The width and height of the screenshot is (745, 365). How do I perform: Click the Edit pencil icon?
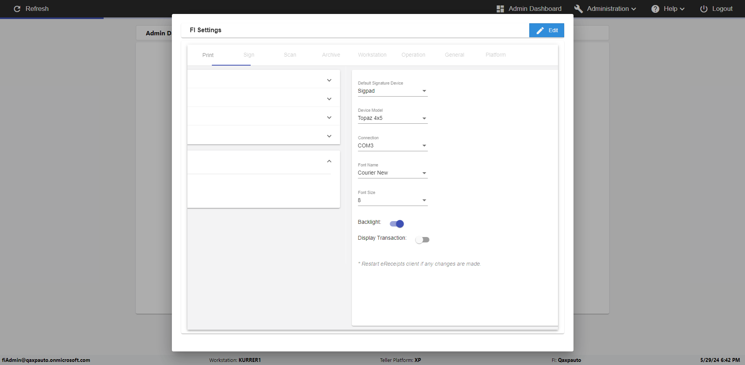[x=540, y=30]
